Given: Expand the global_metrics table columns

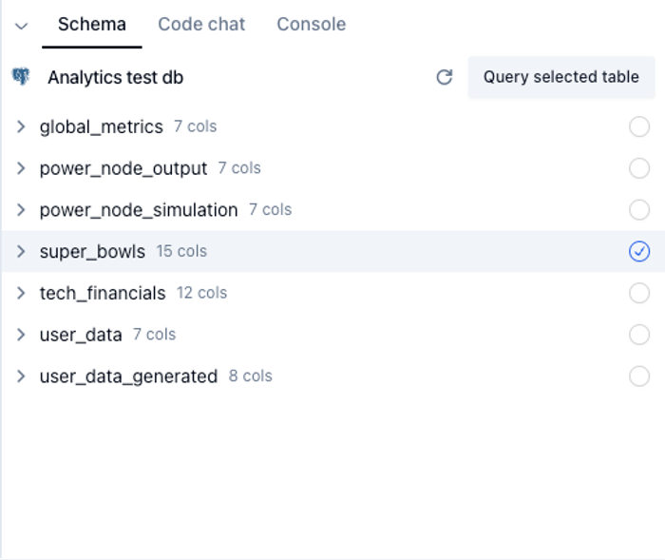Looking at the screenshot, I should (21, 126).
